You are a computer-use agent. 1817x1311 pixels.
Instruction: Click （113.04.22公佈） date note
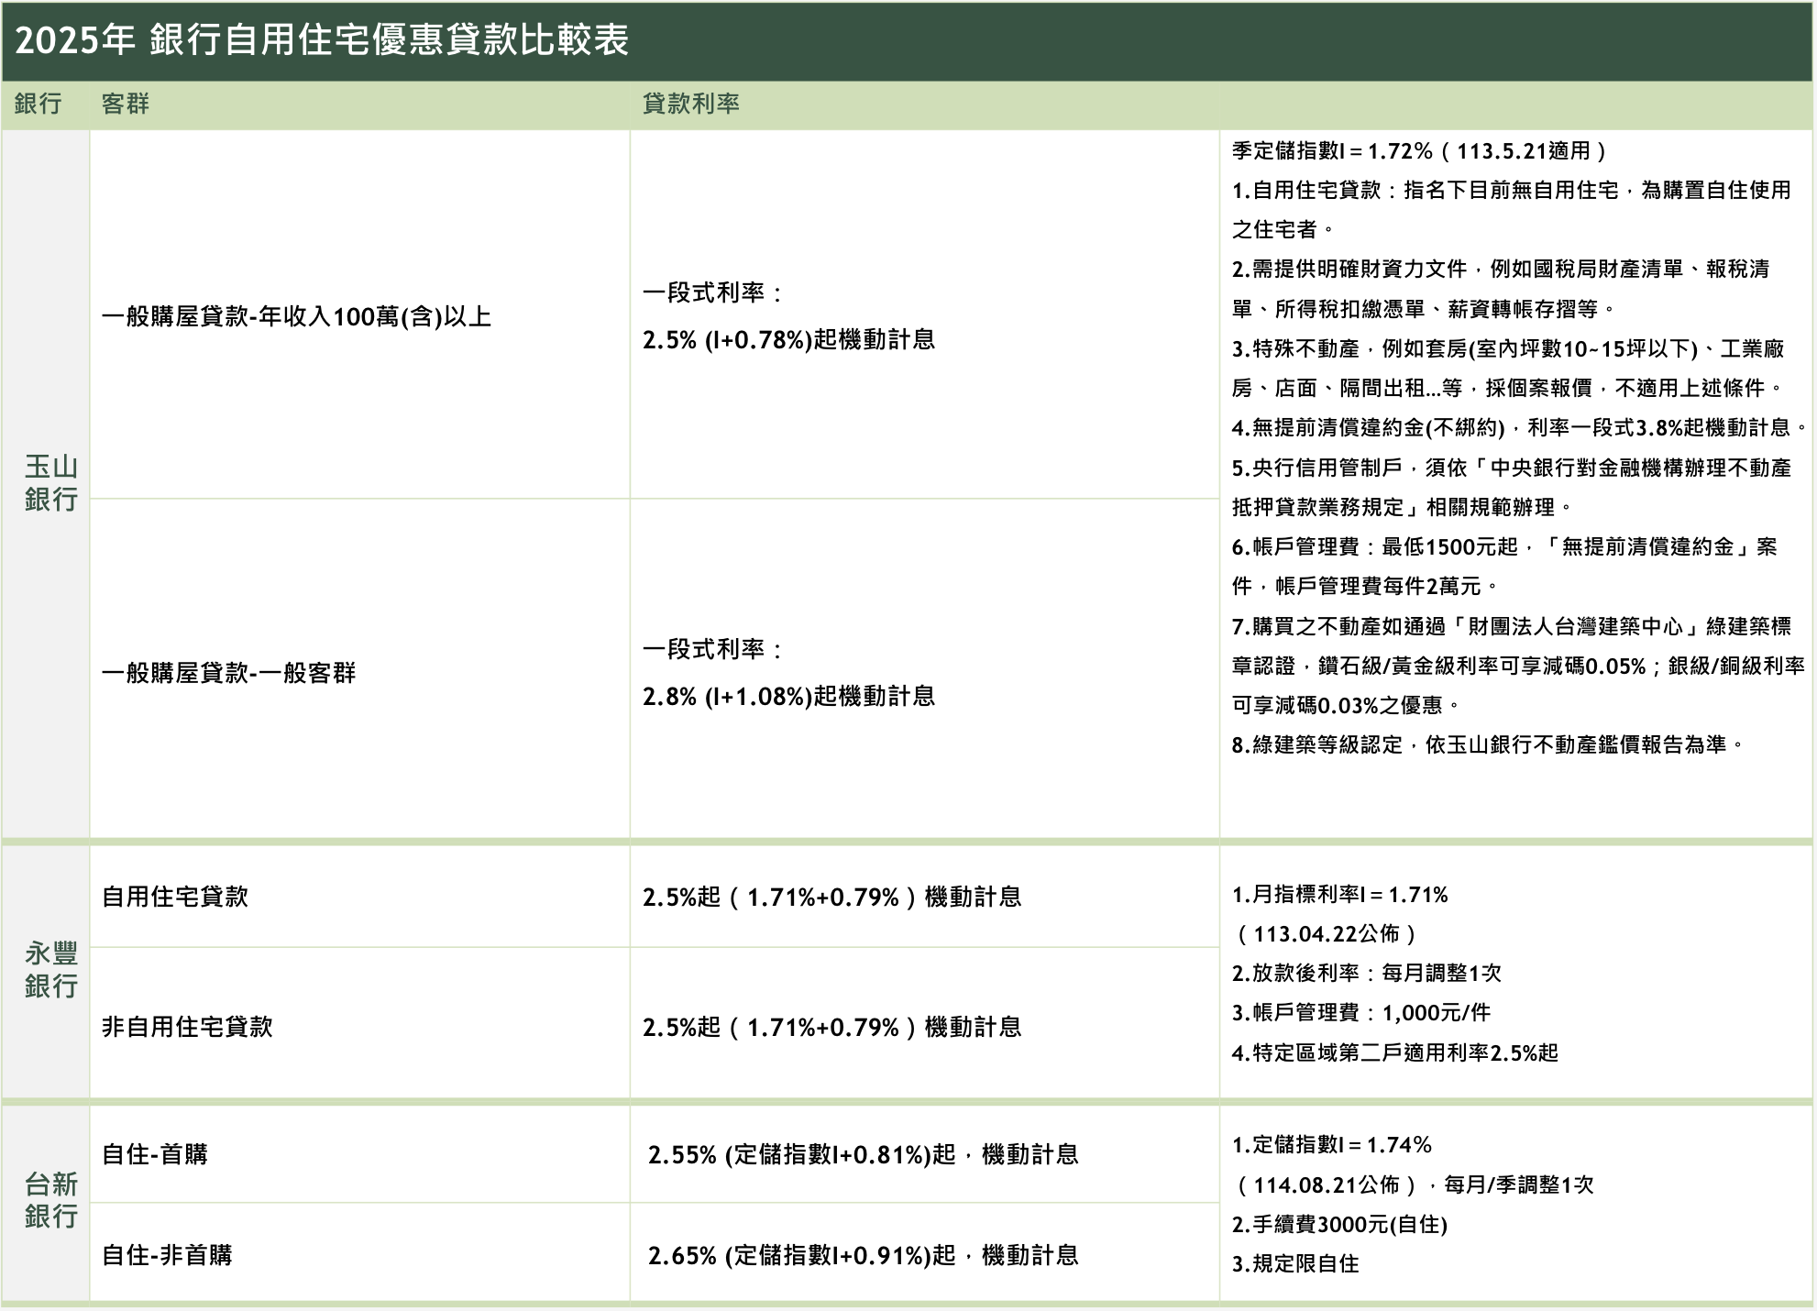(1326, 934)
